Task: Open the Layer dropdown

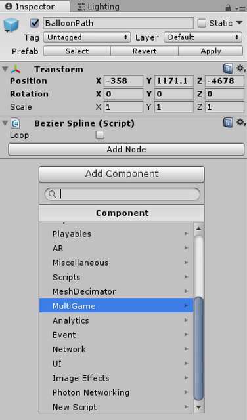Action: (203, 37)
